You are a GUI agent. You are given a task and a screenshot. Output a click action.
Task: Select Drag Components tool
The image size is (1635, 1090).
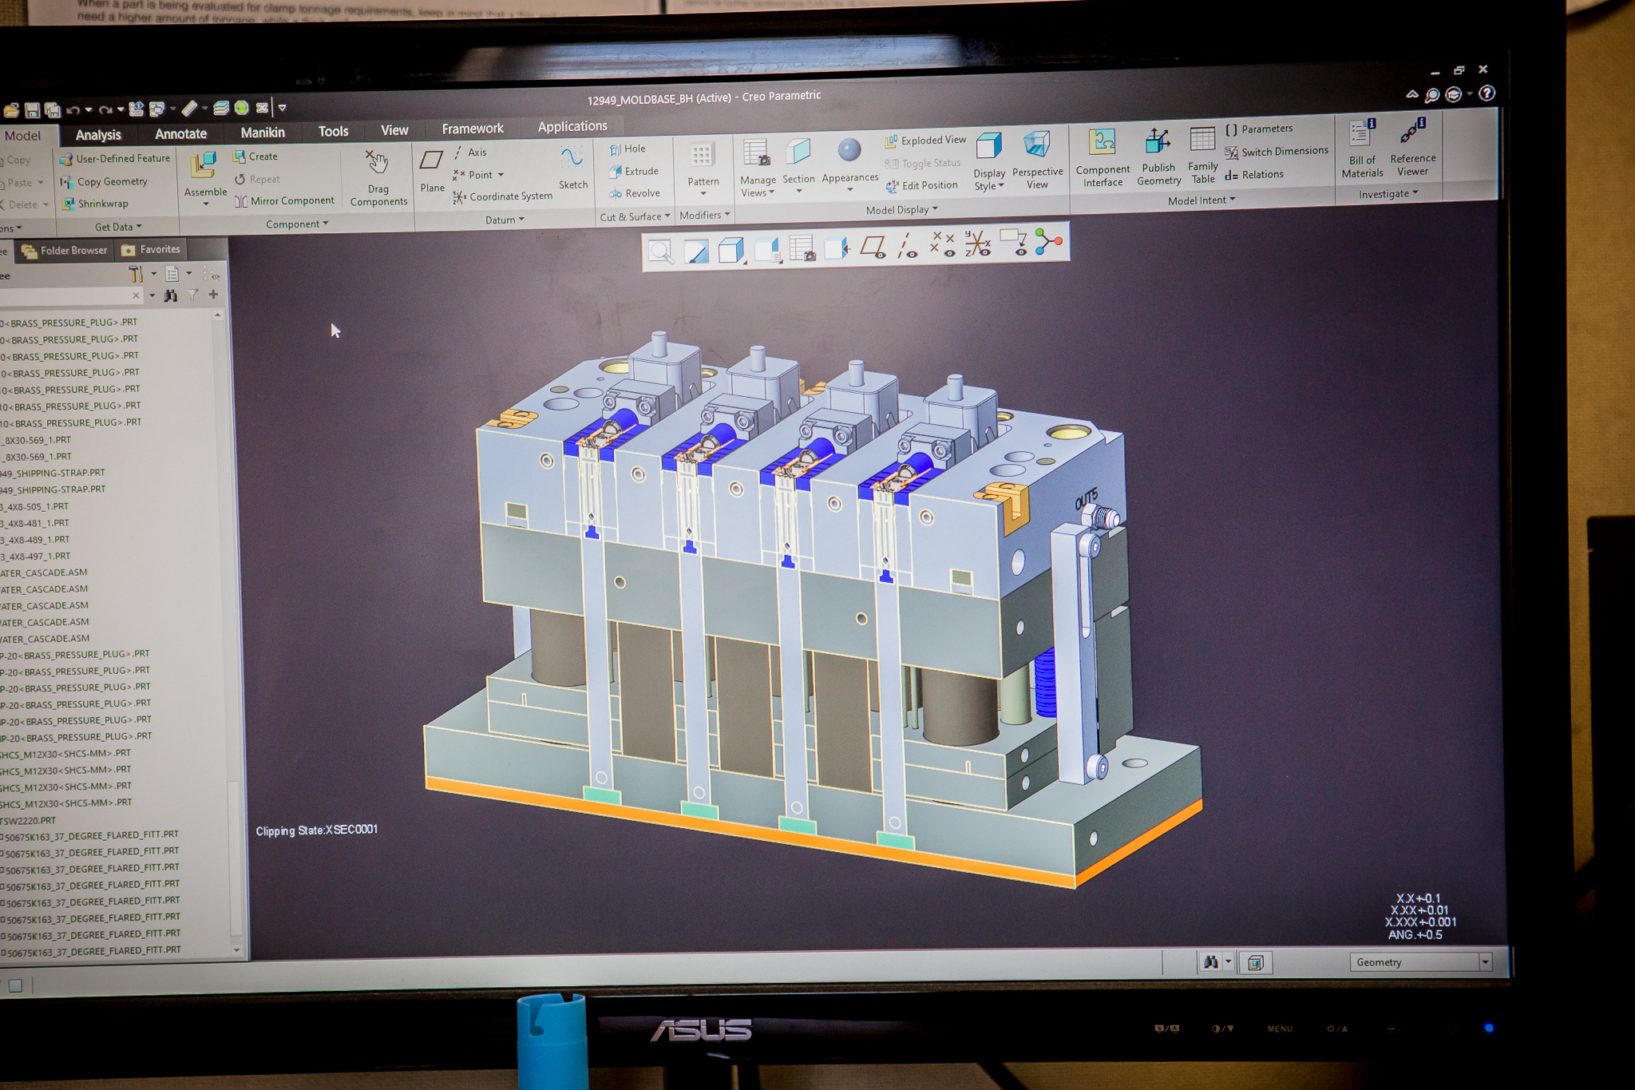pyautogui.click(x=378, y=178)
